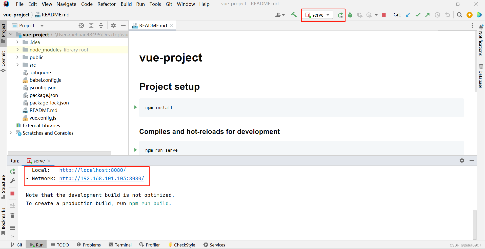
Task: Click the Git rollback icon
Action: (448, 15)
